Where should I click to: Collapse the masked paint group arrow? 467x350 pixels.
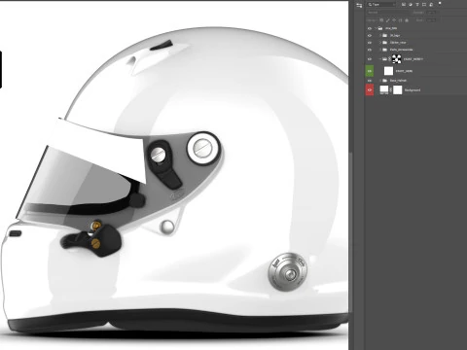pos(380,59)
